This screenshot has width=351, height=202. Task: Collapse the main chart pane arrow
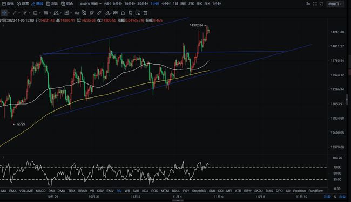(3, 26)
